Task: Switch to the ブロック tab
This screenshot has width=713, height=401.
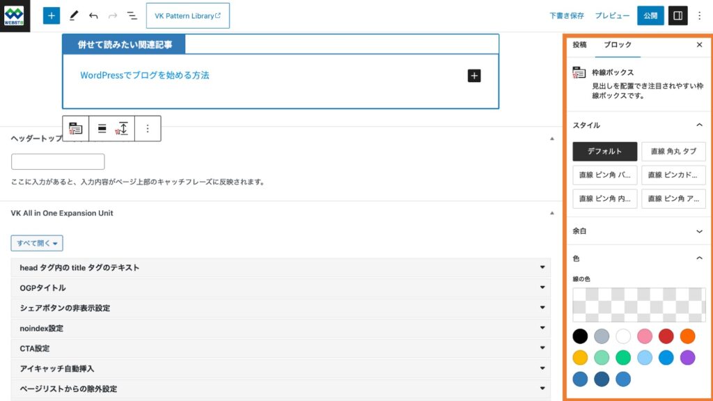Action: 618,45
